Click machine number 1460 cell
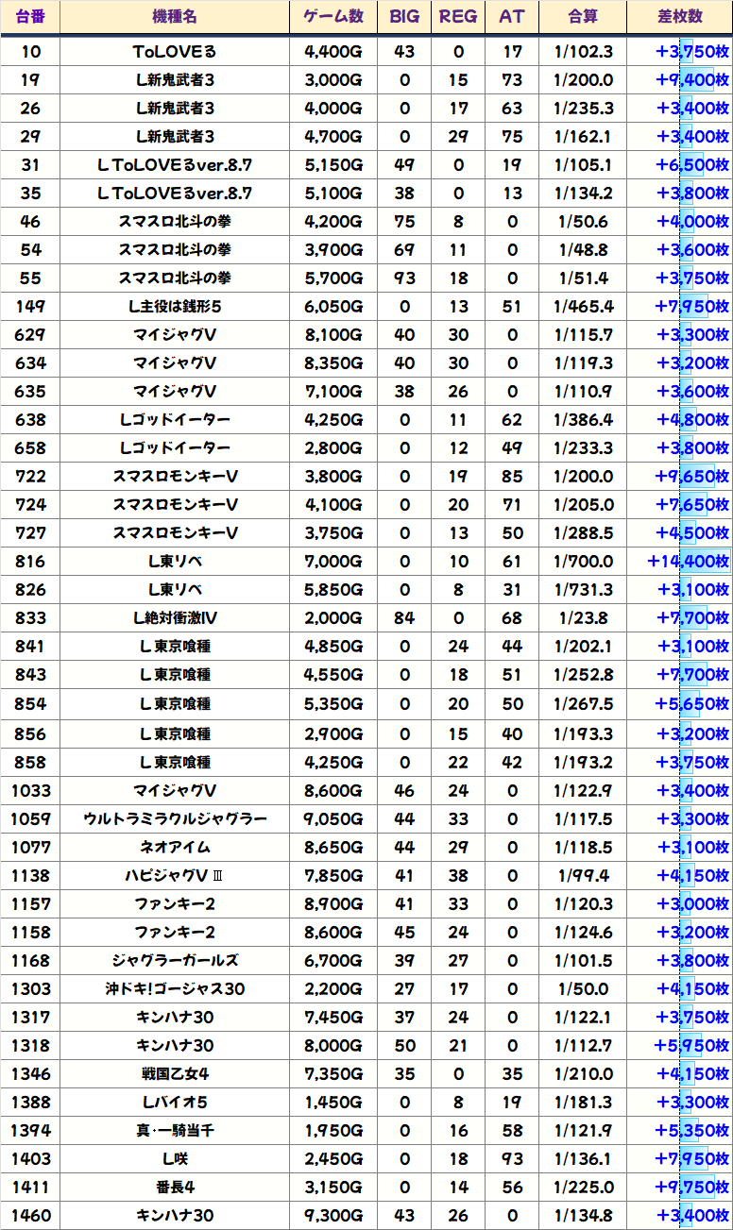This screenshot has height=1230, width=733. (x=30, y=1216)
